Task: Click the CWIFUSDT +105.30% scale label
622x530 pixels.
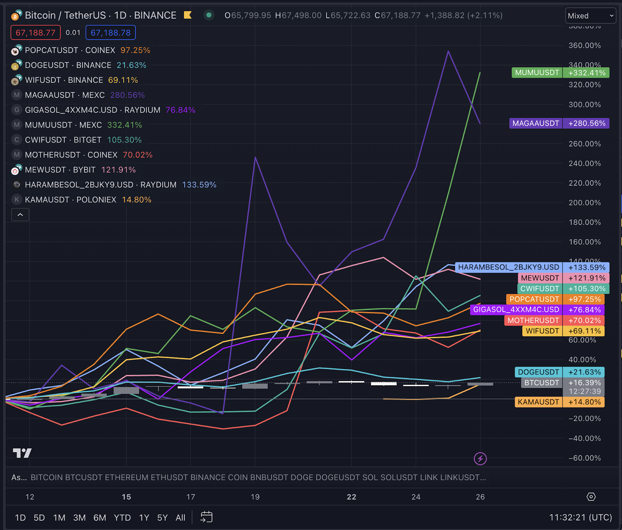Action: 563,289
